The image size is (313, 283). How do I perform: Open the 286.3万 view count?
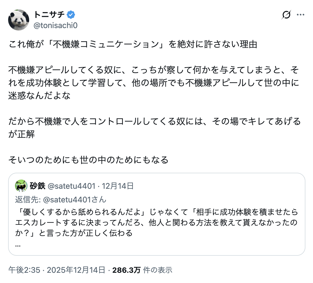[126, 270]
